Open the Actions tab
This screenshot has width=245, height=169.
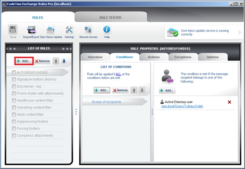pos(154,57)
